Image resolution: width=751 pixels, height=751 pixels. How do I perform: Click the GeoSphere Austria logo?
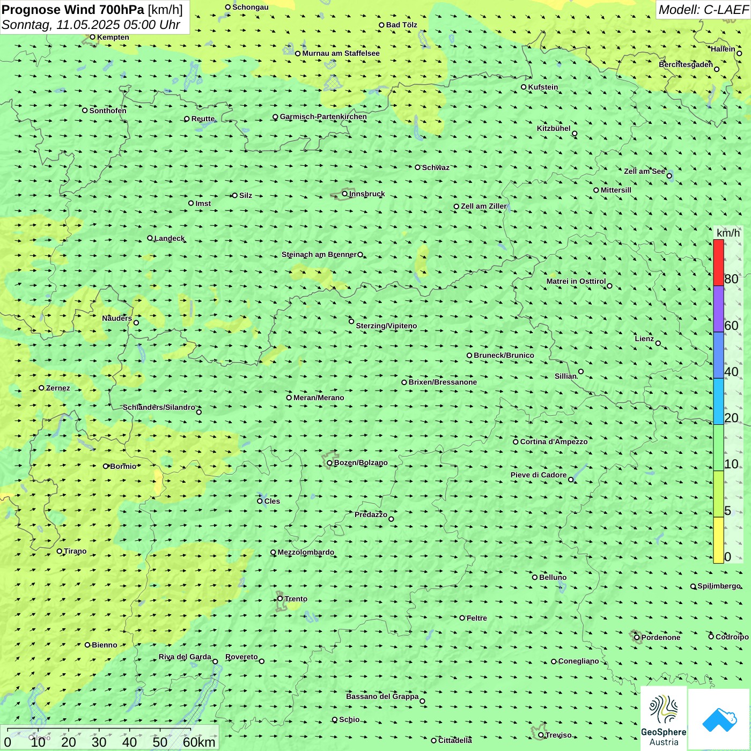click(x=664, y=719)
